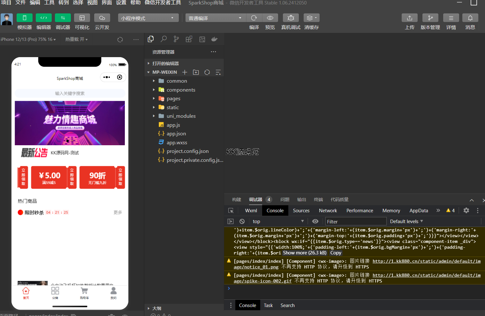The height and width of the screenshot is (316, 485).
Task: Click the new file plus icon beside MP-WEIXIN
Action: coord(185,72)
